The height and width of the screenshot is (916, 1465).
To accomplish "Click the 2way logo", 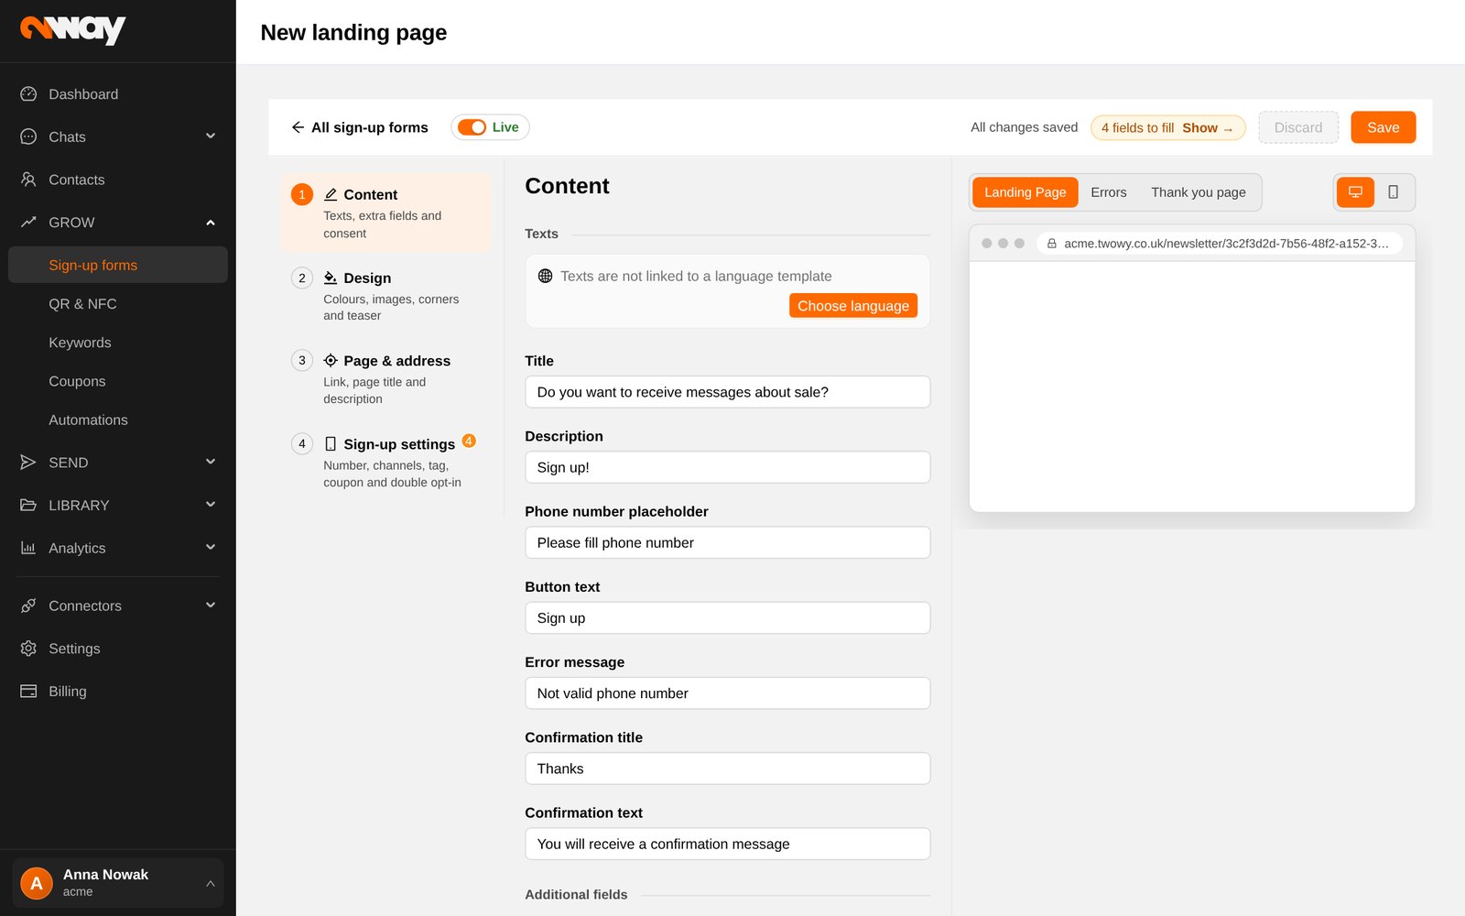I will click(72, 29).
